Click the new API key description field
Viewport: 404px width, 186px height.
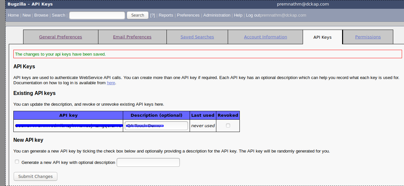pyautogui.click(x=148, y=162)
